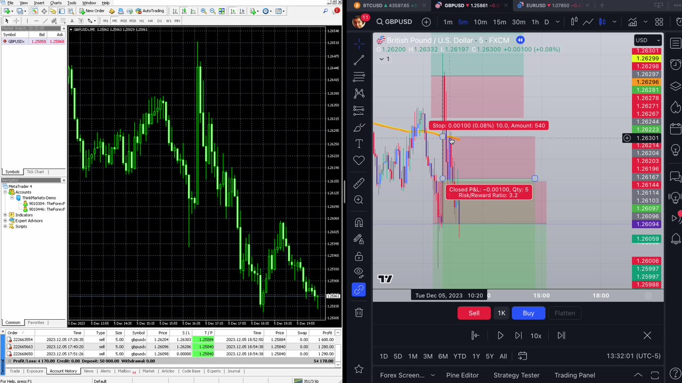Select the MetaTrader crosshair tool
This screenshot has width=682, height=383.
pyautogui.click(x=16, y=21)
